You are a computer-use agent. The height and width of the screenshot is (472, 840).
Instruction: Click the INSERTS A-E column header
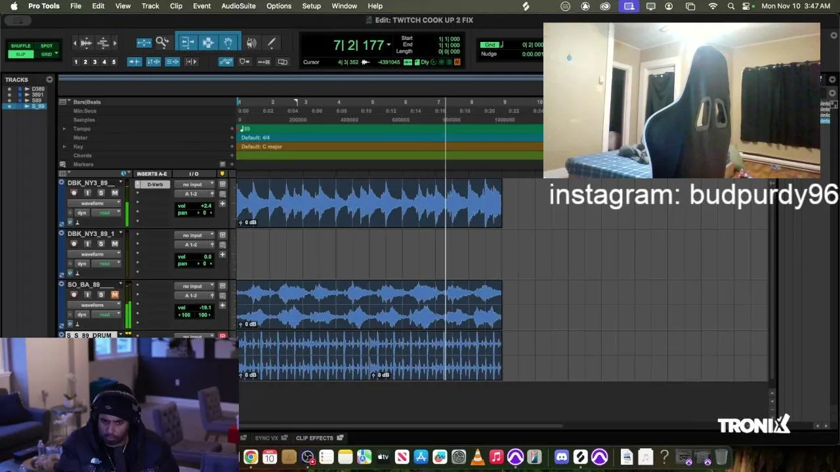point(152,174)
